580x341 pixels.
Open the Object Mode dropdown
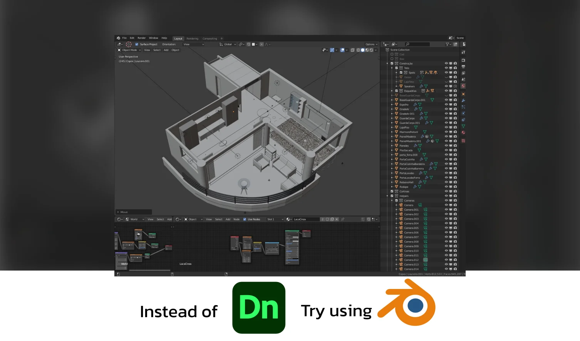tap(129, 50)
